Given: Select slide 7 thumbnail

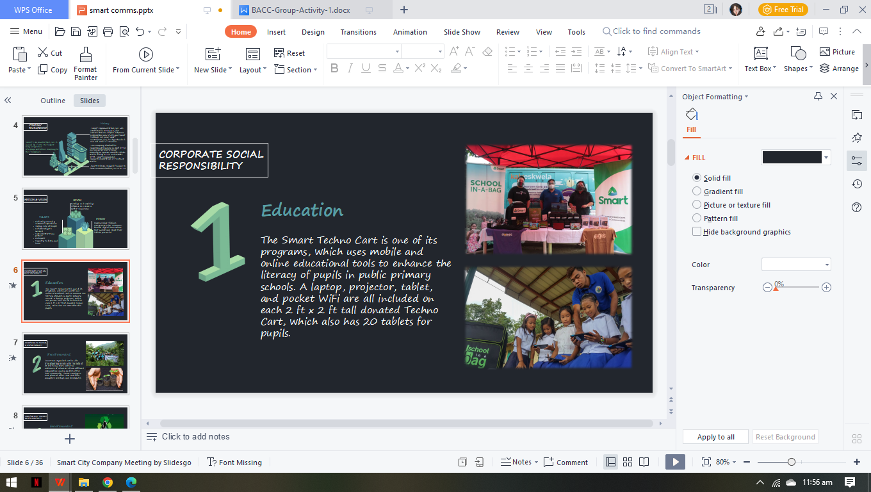Looking at the screenshot, I should [76, 364].
